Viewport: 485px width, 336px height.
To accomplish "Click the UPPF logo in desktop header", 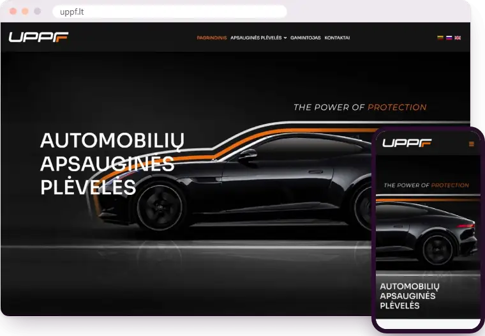I will (38, 37).
